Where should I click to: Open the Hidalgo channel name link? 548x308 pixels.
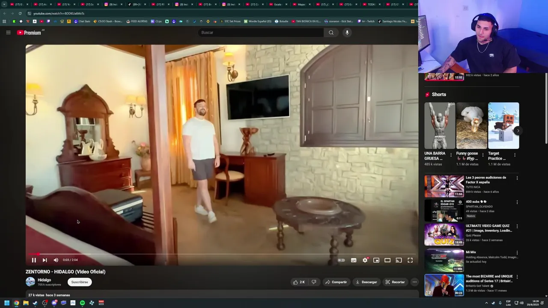coord(44,280)
